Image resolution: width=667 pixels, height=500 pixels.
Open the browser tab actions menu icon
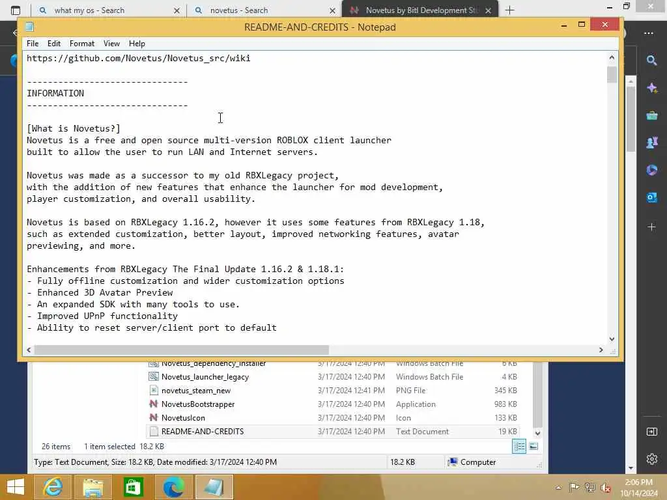coord(16,10)
